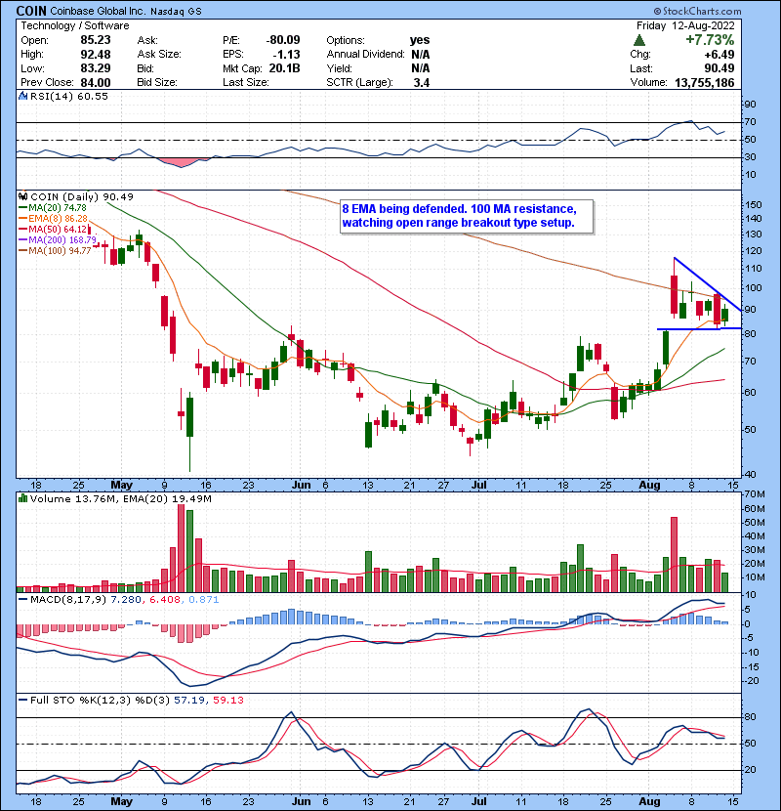Click the Aug label on price chart axis

[x=649, y=485]
